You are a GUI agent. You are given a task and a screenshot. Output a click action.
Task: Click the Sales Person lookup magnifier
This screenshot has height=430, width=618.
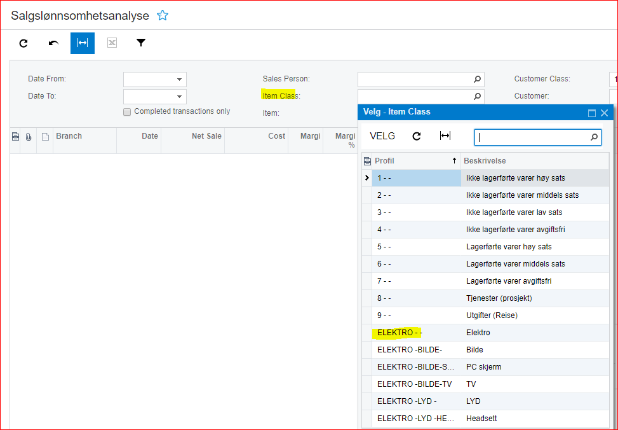click(477, 80)
